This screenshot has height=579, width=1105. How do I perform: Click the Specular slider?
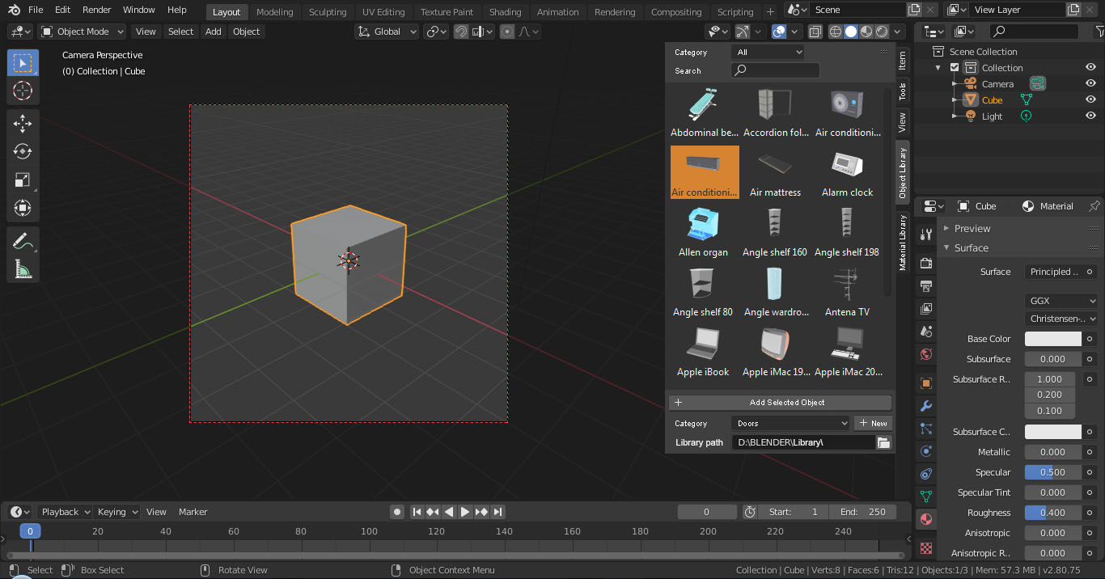click(x=1053, y=472)
